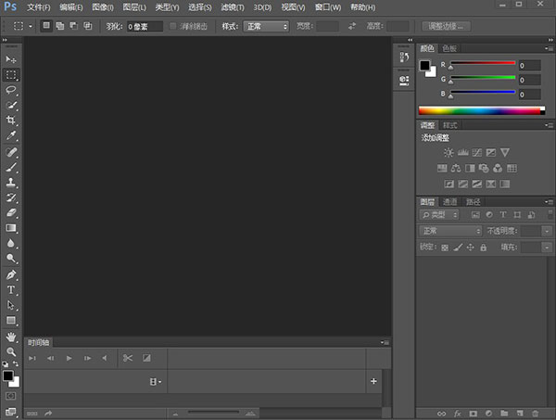This screenshot has width=556, height=420.
Task: Toggle the 消除锯齿 anti-alias checkbox
Action: [x=173, y=26]
